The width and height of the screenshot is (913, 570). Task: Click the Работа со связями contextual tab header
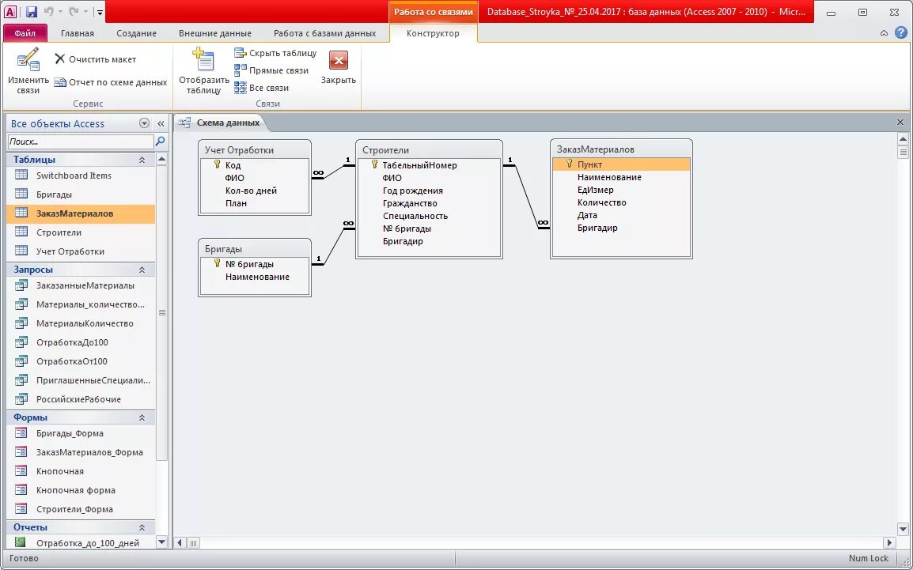pos(433,12)
